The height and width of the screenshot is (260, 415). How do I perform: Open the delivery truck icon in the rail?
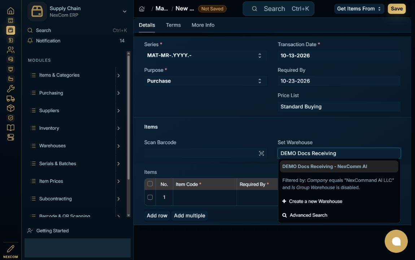click(x=10, y=98)
